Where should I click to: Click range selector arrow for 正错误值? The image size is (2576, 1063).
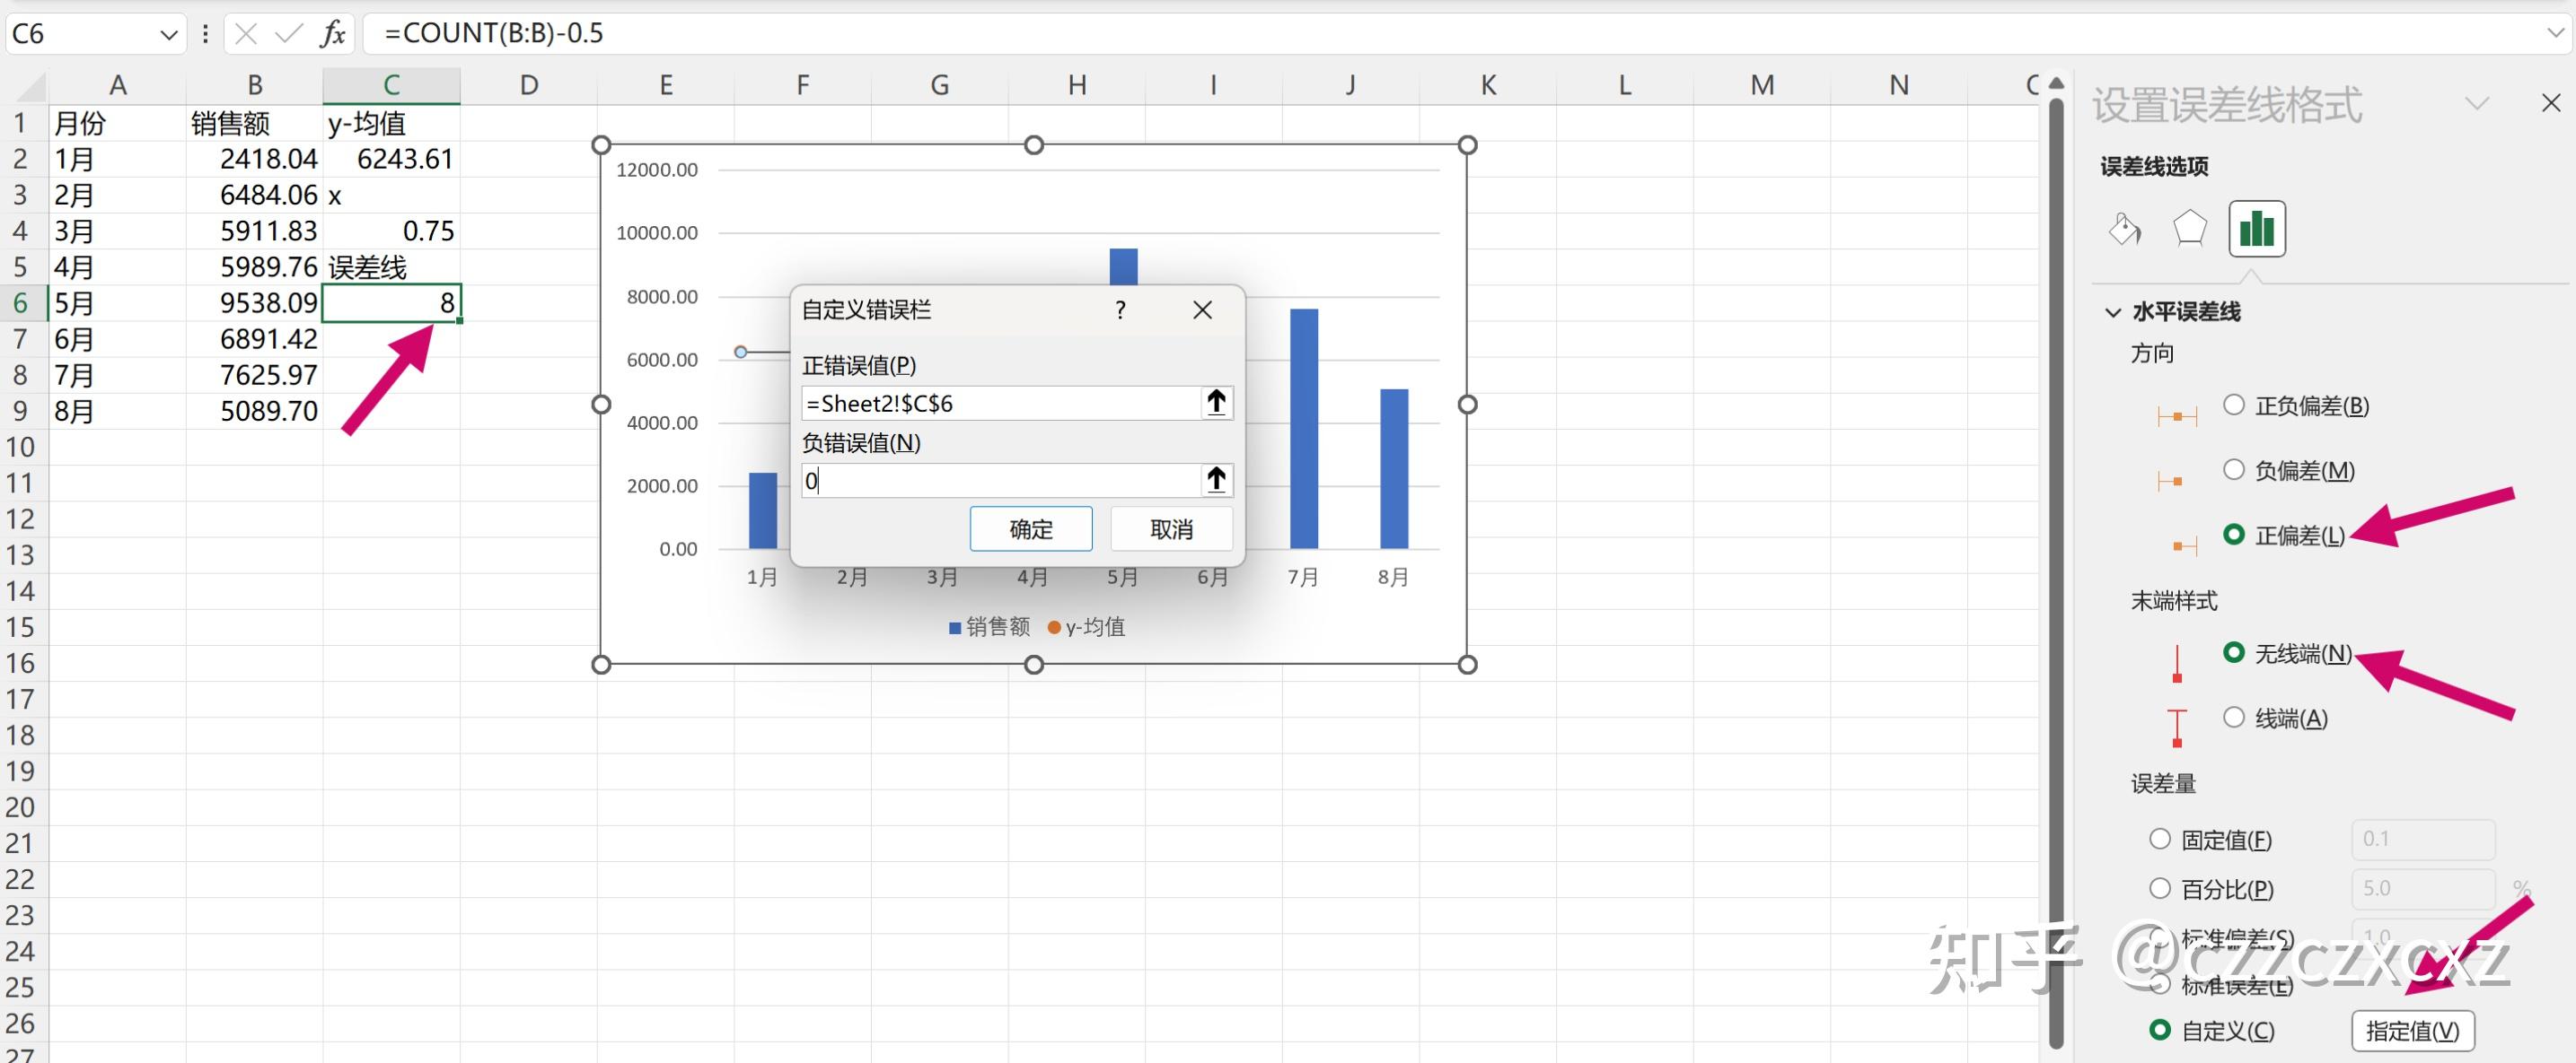tap(1216, 403)
